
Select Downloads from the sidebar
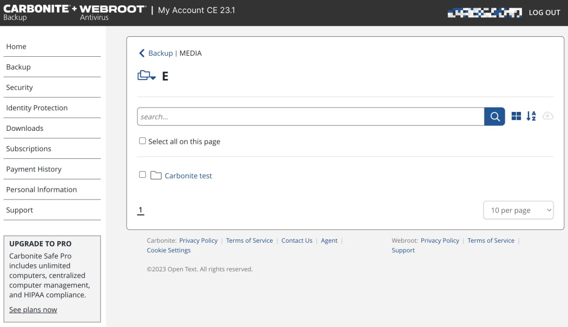point(25,129)
